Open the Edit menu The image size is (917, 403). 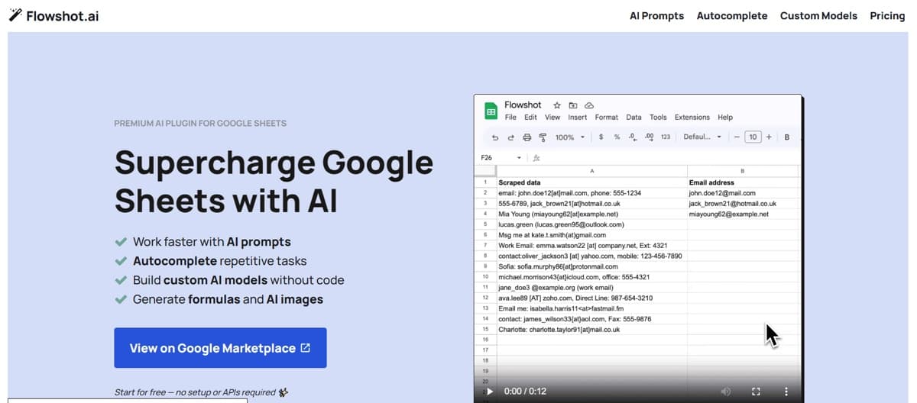530,118
